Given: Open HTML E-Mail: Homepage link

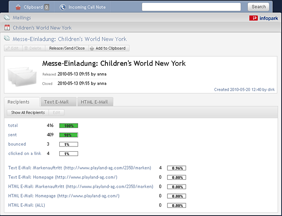Looking at the screenshot, I should click(64, 196).
